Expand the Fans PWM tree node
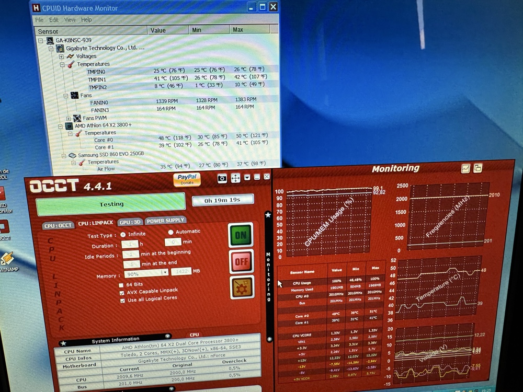Image resolution: width=523 pixels, height=392 pixels. click(69, 118)
